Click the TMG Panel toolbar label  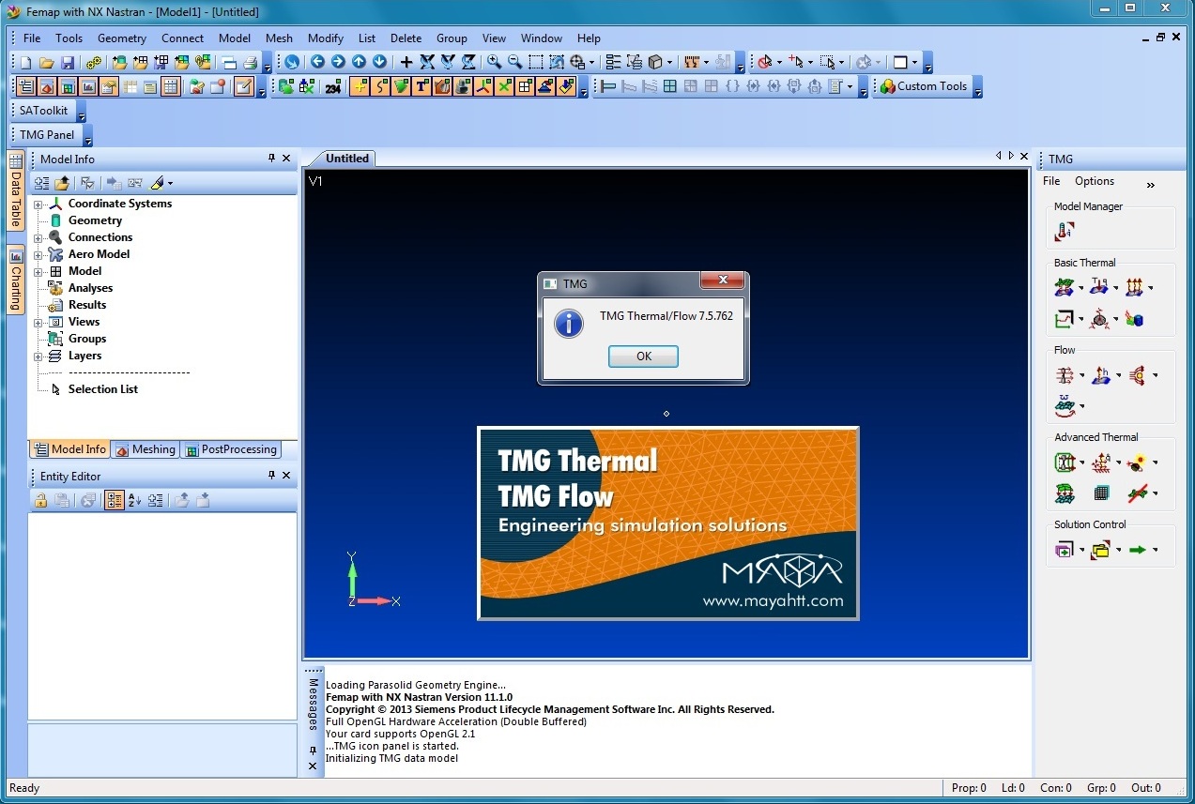47,135
